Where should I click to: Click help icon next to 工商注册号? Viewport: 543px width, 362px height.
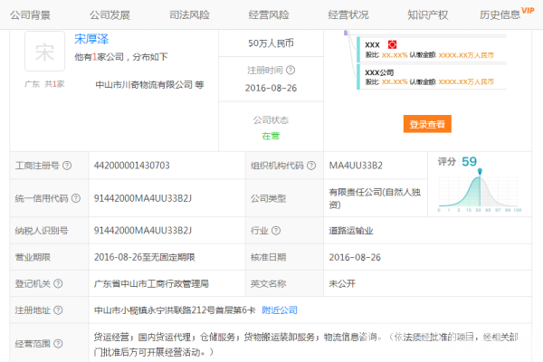[70, 166]
